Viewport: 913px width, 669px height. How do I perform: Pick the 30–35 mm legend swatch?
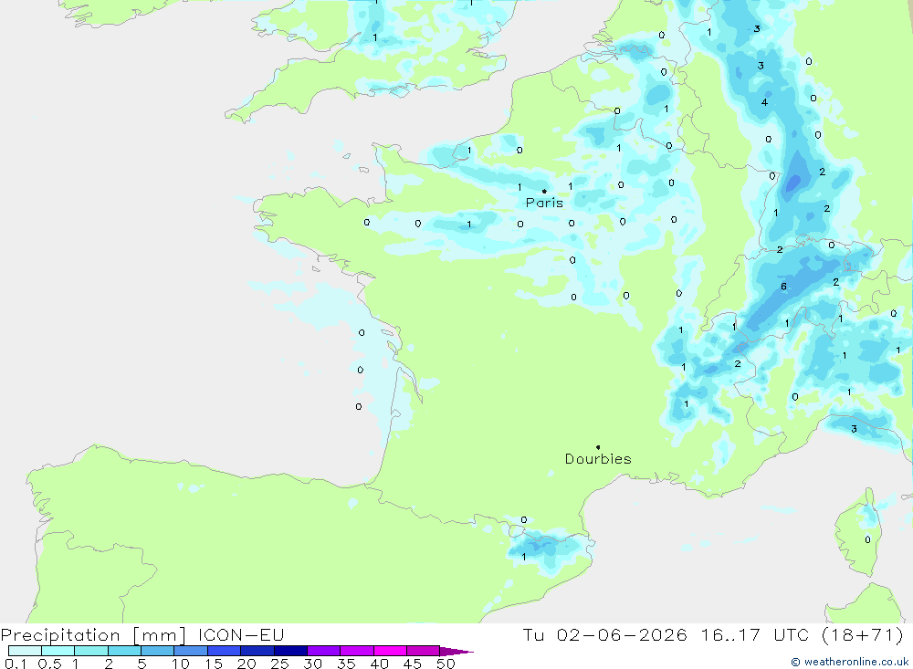pyautogui.click(x=324, y=651)
